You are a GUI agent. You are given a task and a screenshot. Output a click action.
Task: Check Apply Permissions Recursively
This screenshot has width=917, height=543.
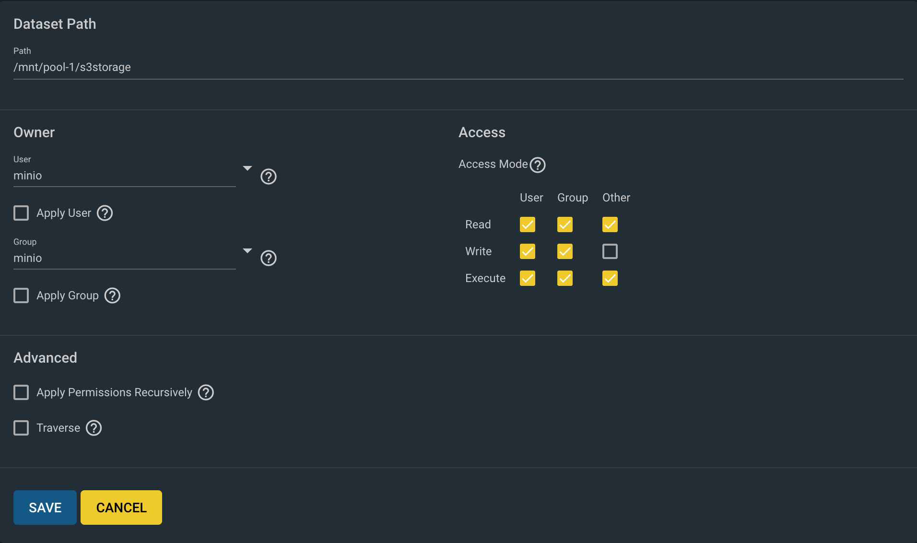tap(21, 392)
